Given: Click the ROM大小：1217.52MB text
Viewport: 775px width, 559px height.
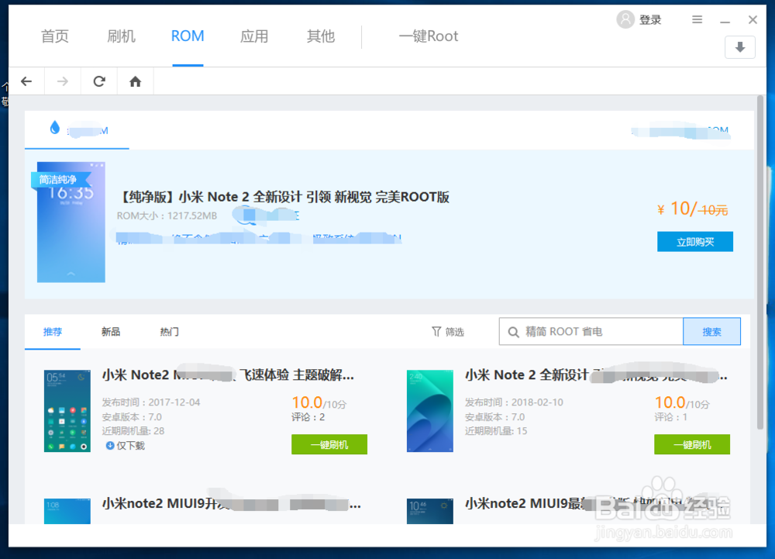Looking at the screenshot, I should tap(167, 216).
